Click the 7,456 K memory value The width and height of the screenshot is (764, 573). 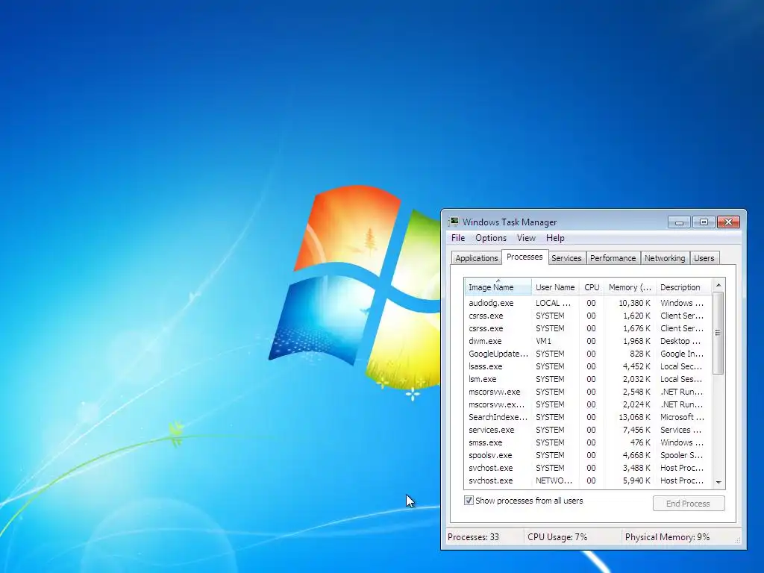click(636, 429)
